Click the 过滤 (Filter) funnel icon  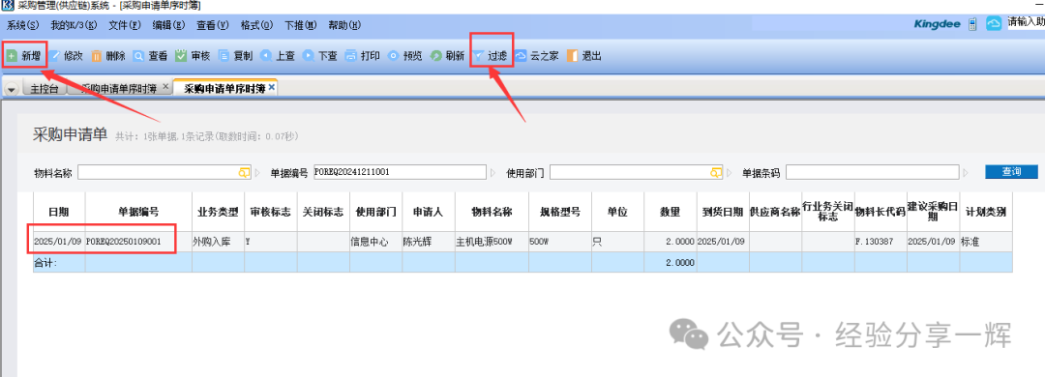pos(478,56)
